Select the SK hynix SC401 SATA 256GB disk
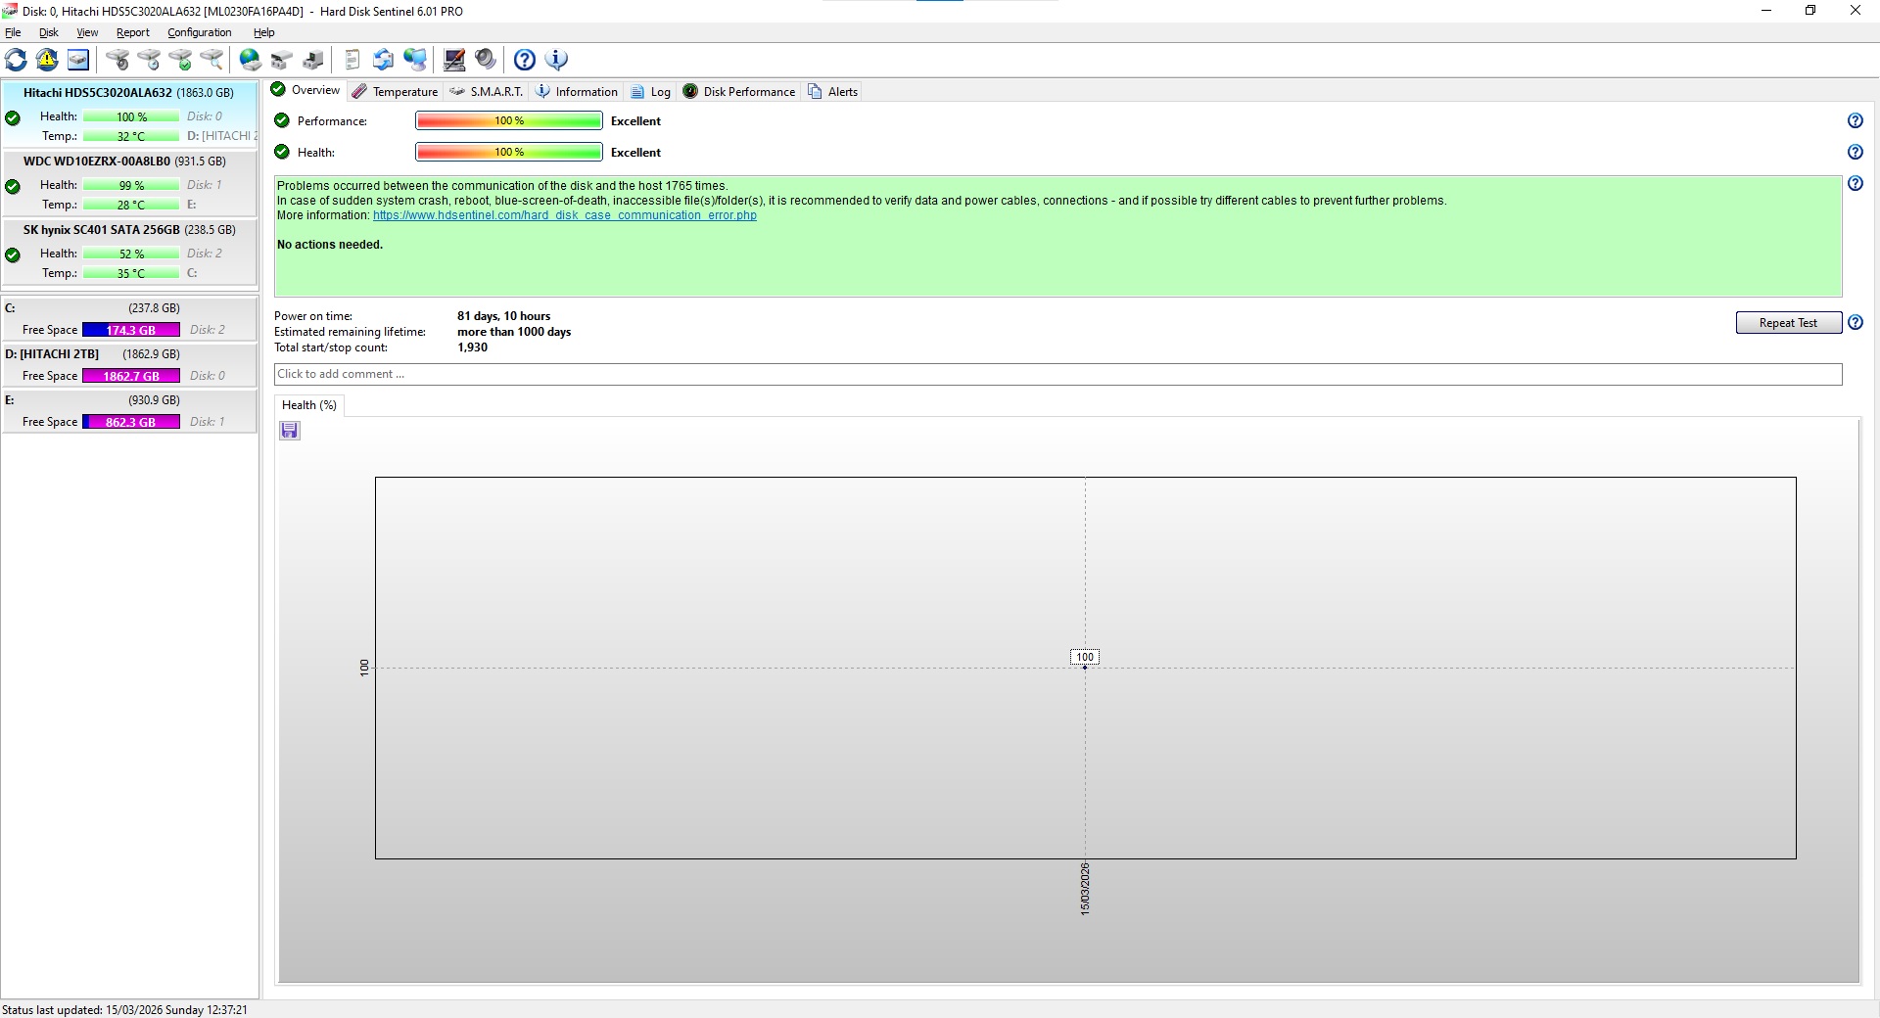 (129, 252)
